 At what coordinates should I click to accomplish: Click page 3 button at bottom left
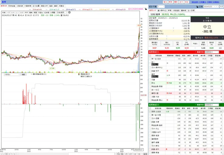point(7,154)
